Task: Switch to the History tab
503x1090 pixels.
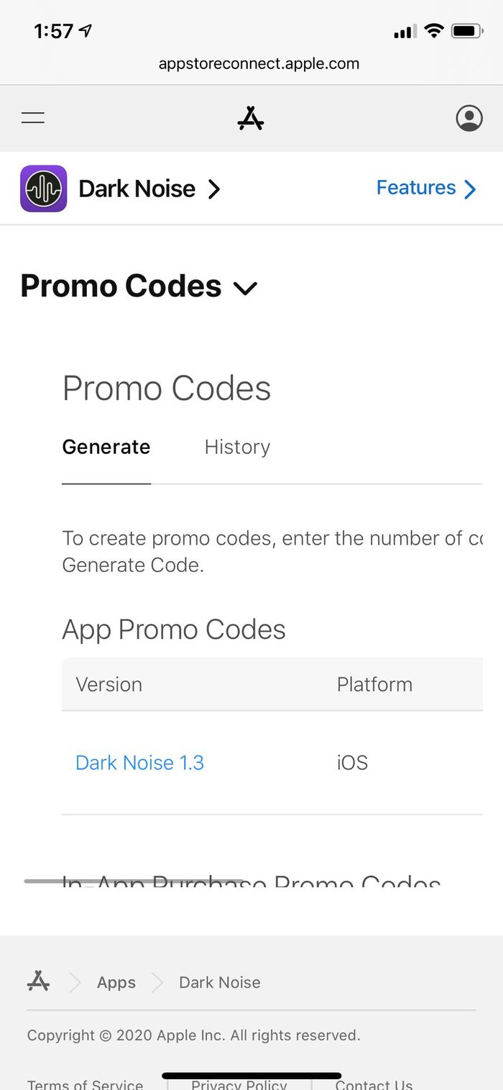Action: (x=237, y=447)
